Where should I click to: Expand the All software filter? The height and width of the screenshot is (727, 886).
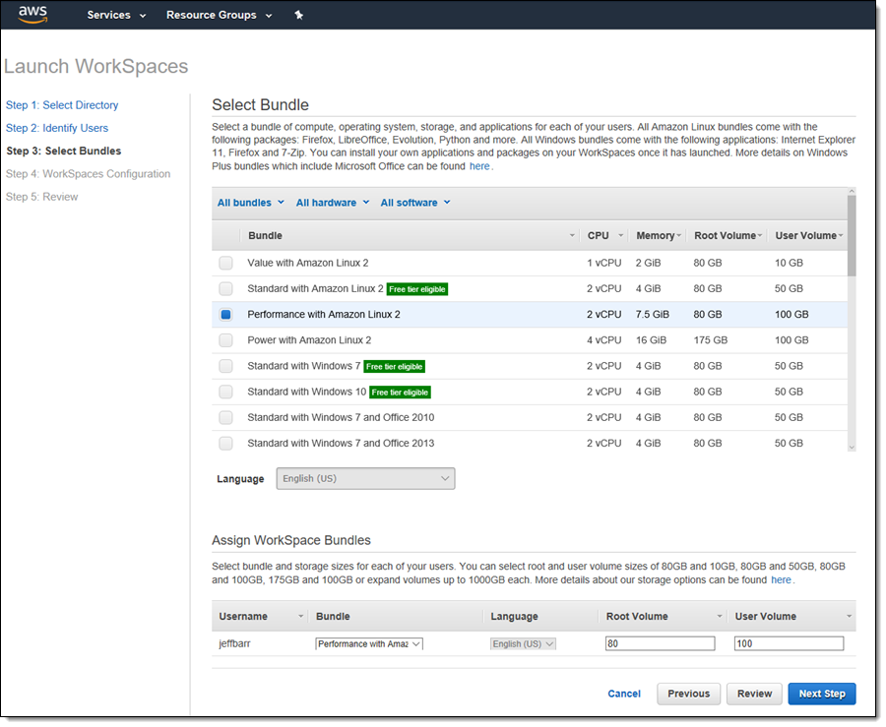(414, 203)
